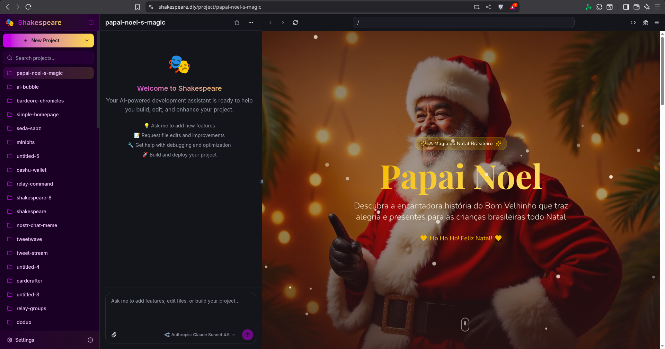
Task: Open the Claude Sonnet 4.5 model selector
Action: tap(200, 335)
